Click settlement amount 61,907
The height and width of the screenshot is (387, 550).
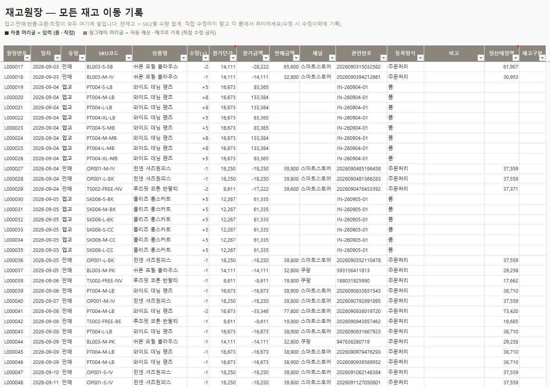501,67
